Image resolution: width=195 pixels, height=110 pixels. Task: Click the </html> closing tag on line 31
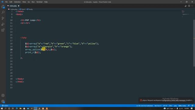click(x=20, y=82)
